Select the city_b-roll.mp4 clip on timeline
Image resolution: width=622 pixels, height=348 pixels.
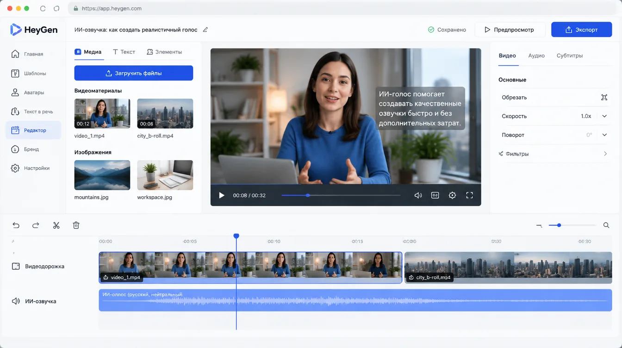508,267
